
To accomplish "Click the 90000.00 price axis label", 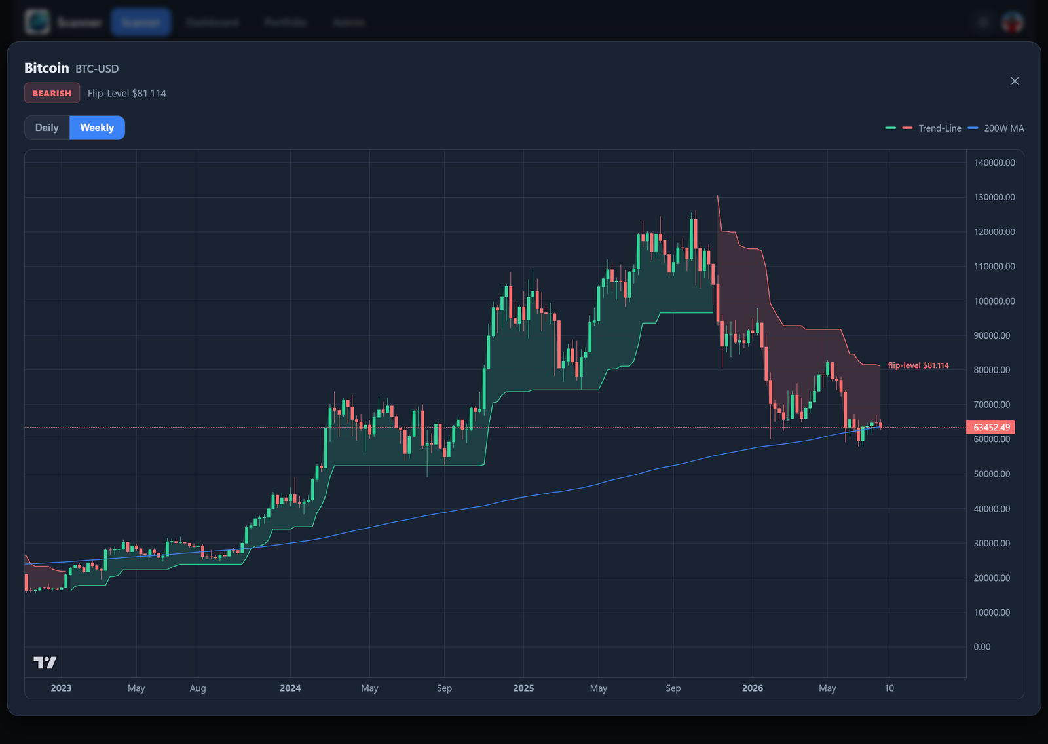I will 992,335.
